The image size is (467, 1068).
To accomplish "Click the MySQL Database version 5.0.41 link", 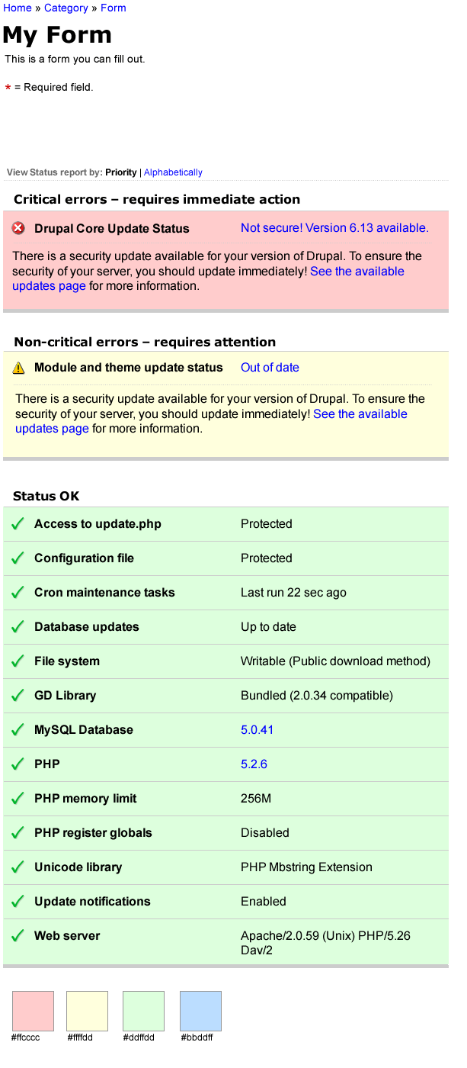I will (x=257, y=730).
